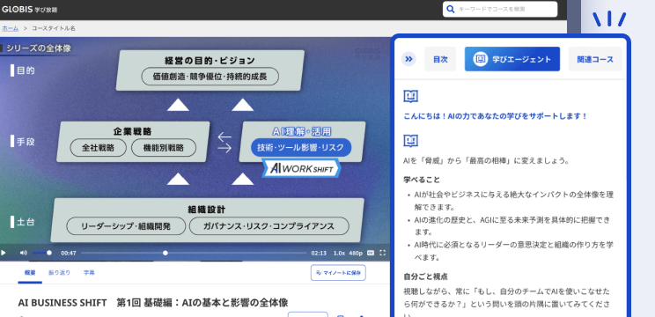Click the video progress bar knob
Screen dimensions: 655x317
point(166,253)
